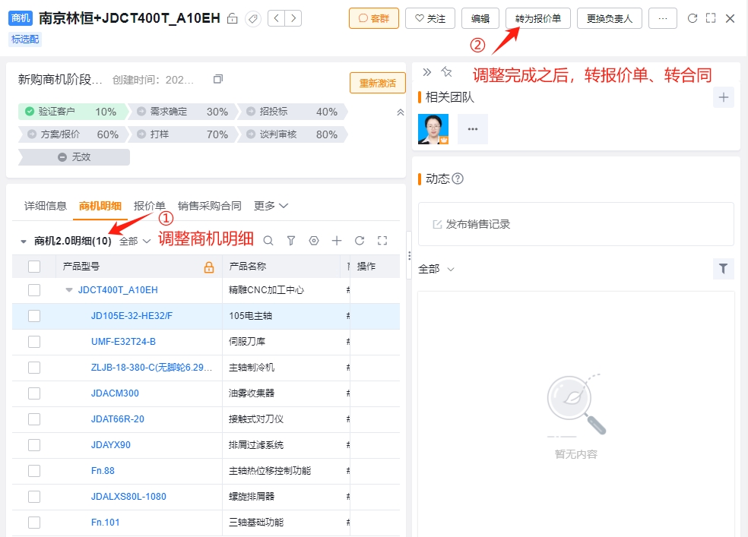Open column settings gear in detail toolbar
Screen dimensions: 748x537
(x=314, y=241)
